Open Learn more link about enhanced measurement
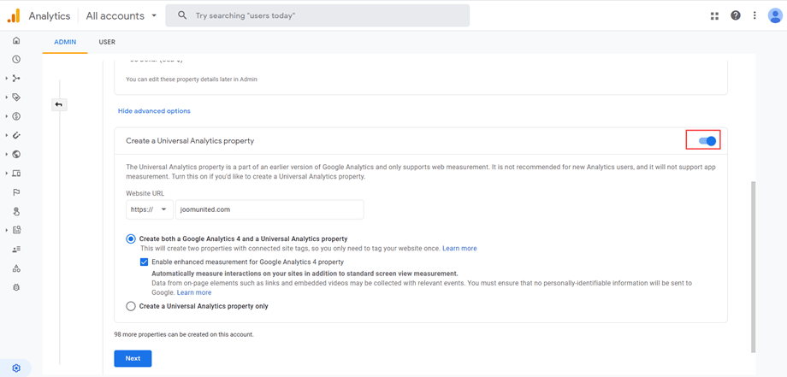The width and height of the screenshot is (787, 377). click(x=194, y=292)
